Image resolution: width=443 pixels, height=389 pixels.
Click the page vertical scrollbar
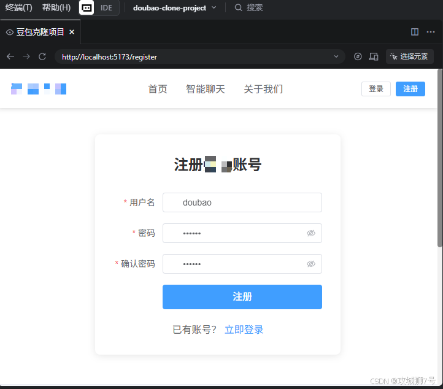[x=440, y=158]
